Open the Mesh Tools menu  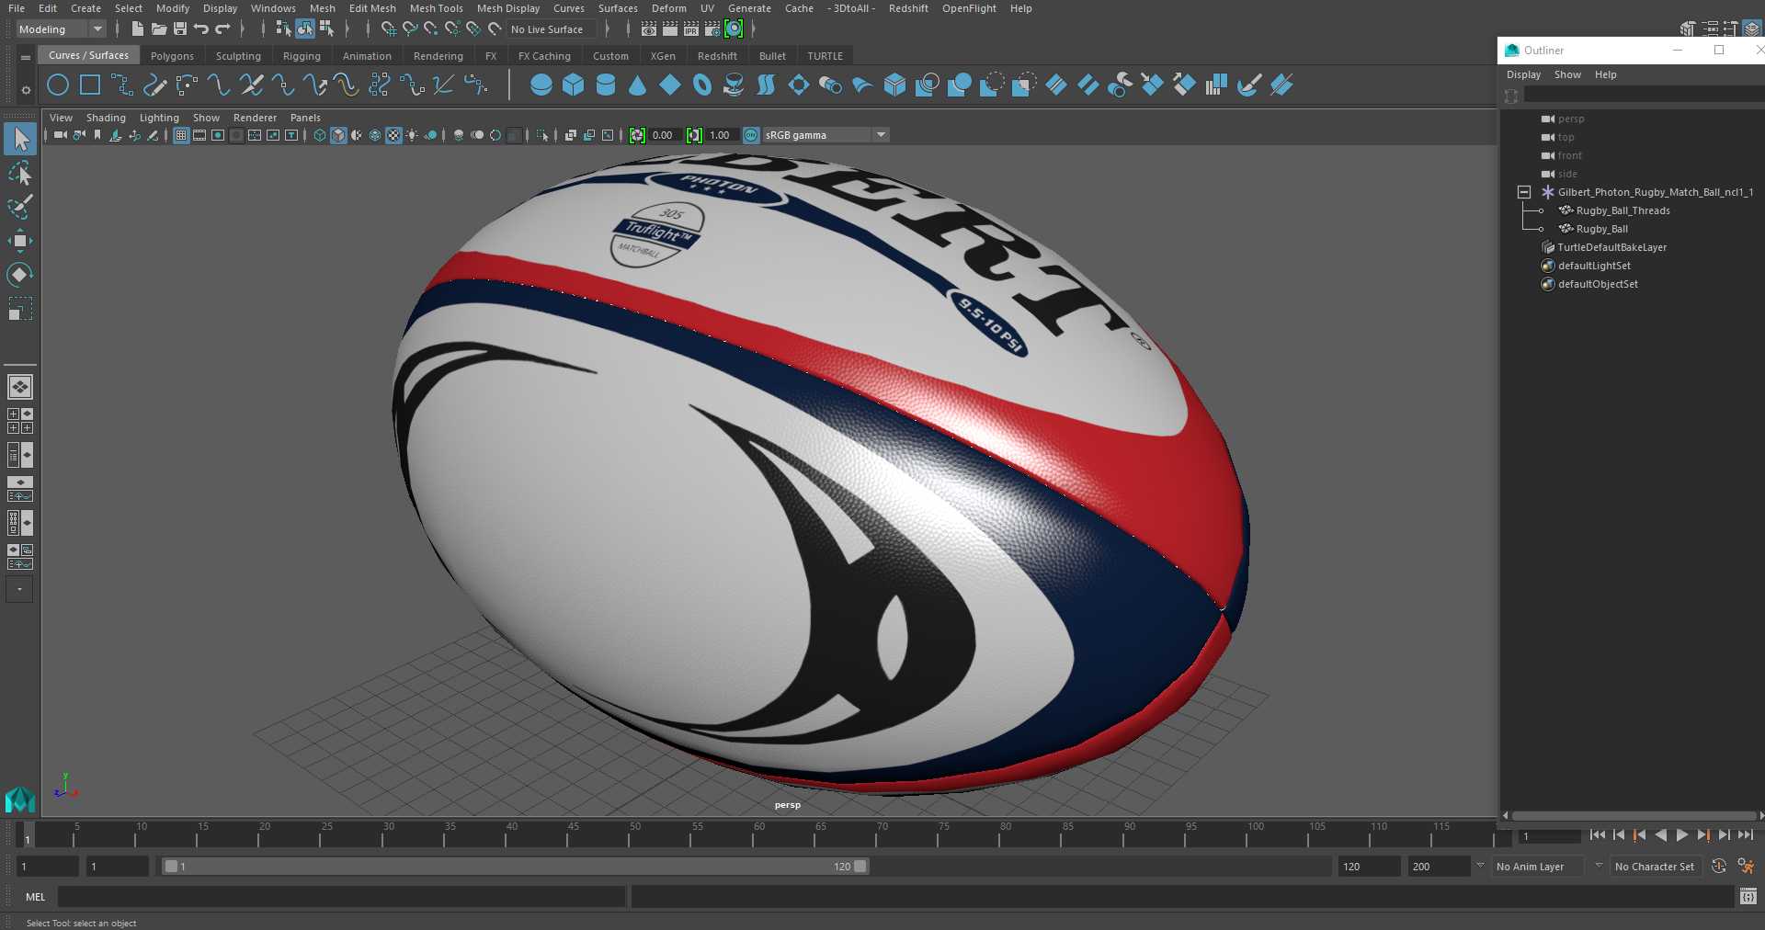[437, 8]
